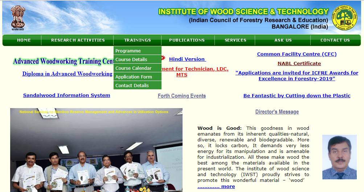Open the Research Activities menu

pos(78,40)
